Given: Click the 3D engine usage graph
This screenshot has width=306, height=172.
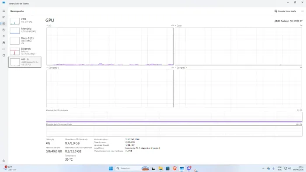Looking at the screenshot, I should (x=110, y=46).
